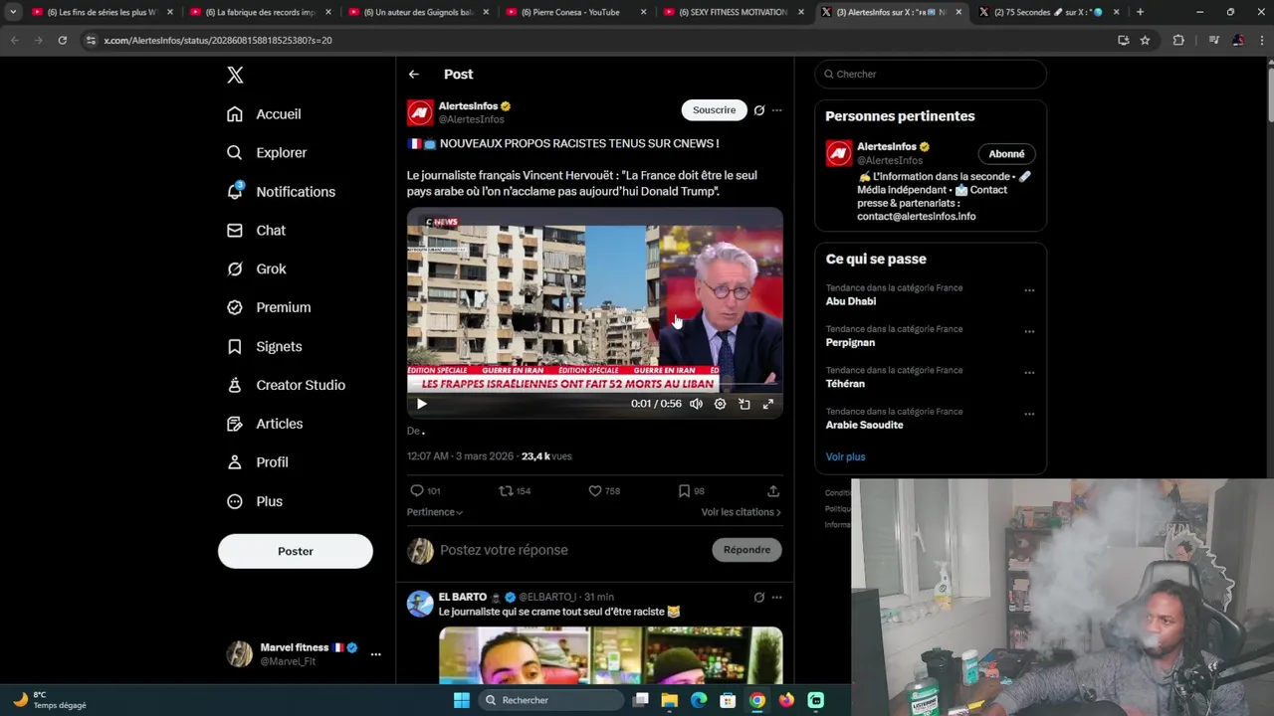Open Voir les citations link
This screenshot has width=1274, height=716.
[741, 512]
